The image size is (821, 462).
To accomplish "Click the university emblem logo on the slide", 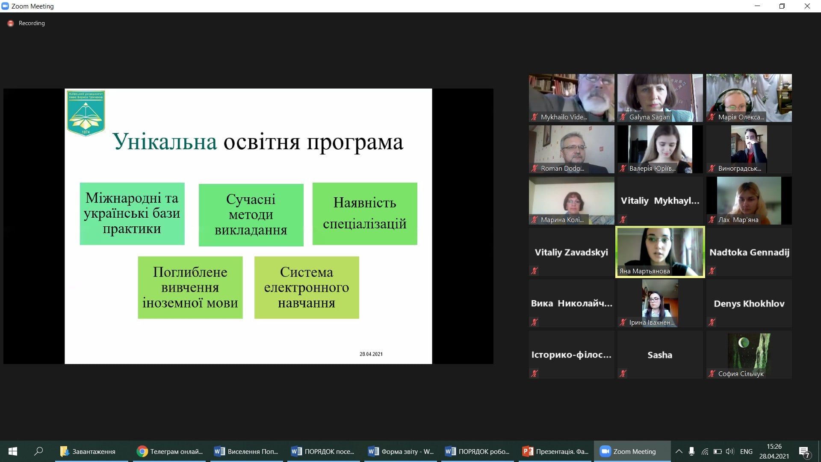I will (x=86, y=113).
